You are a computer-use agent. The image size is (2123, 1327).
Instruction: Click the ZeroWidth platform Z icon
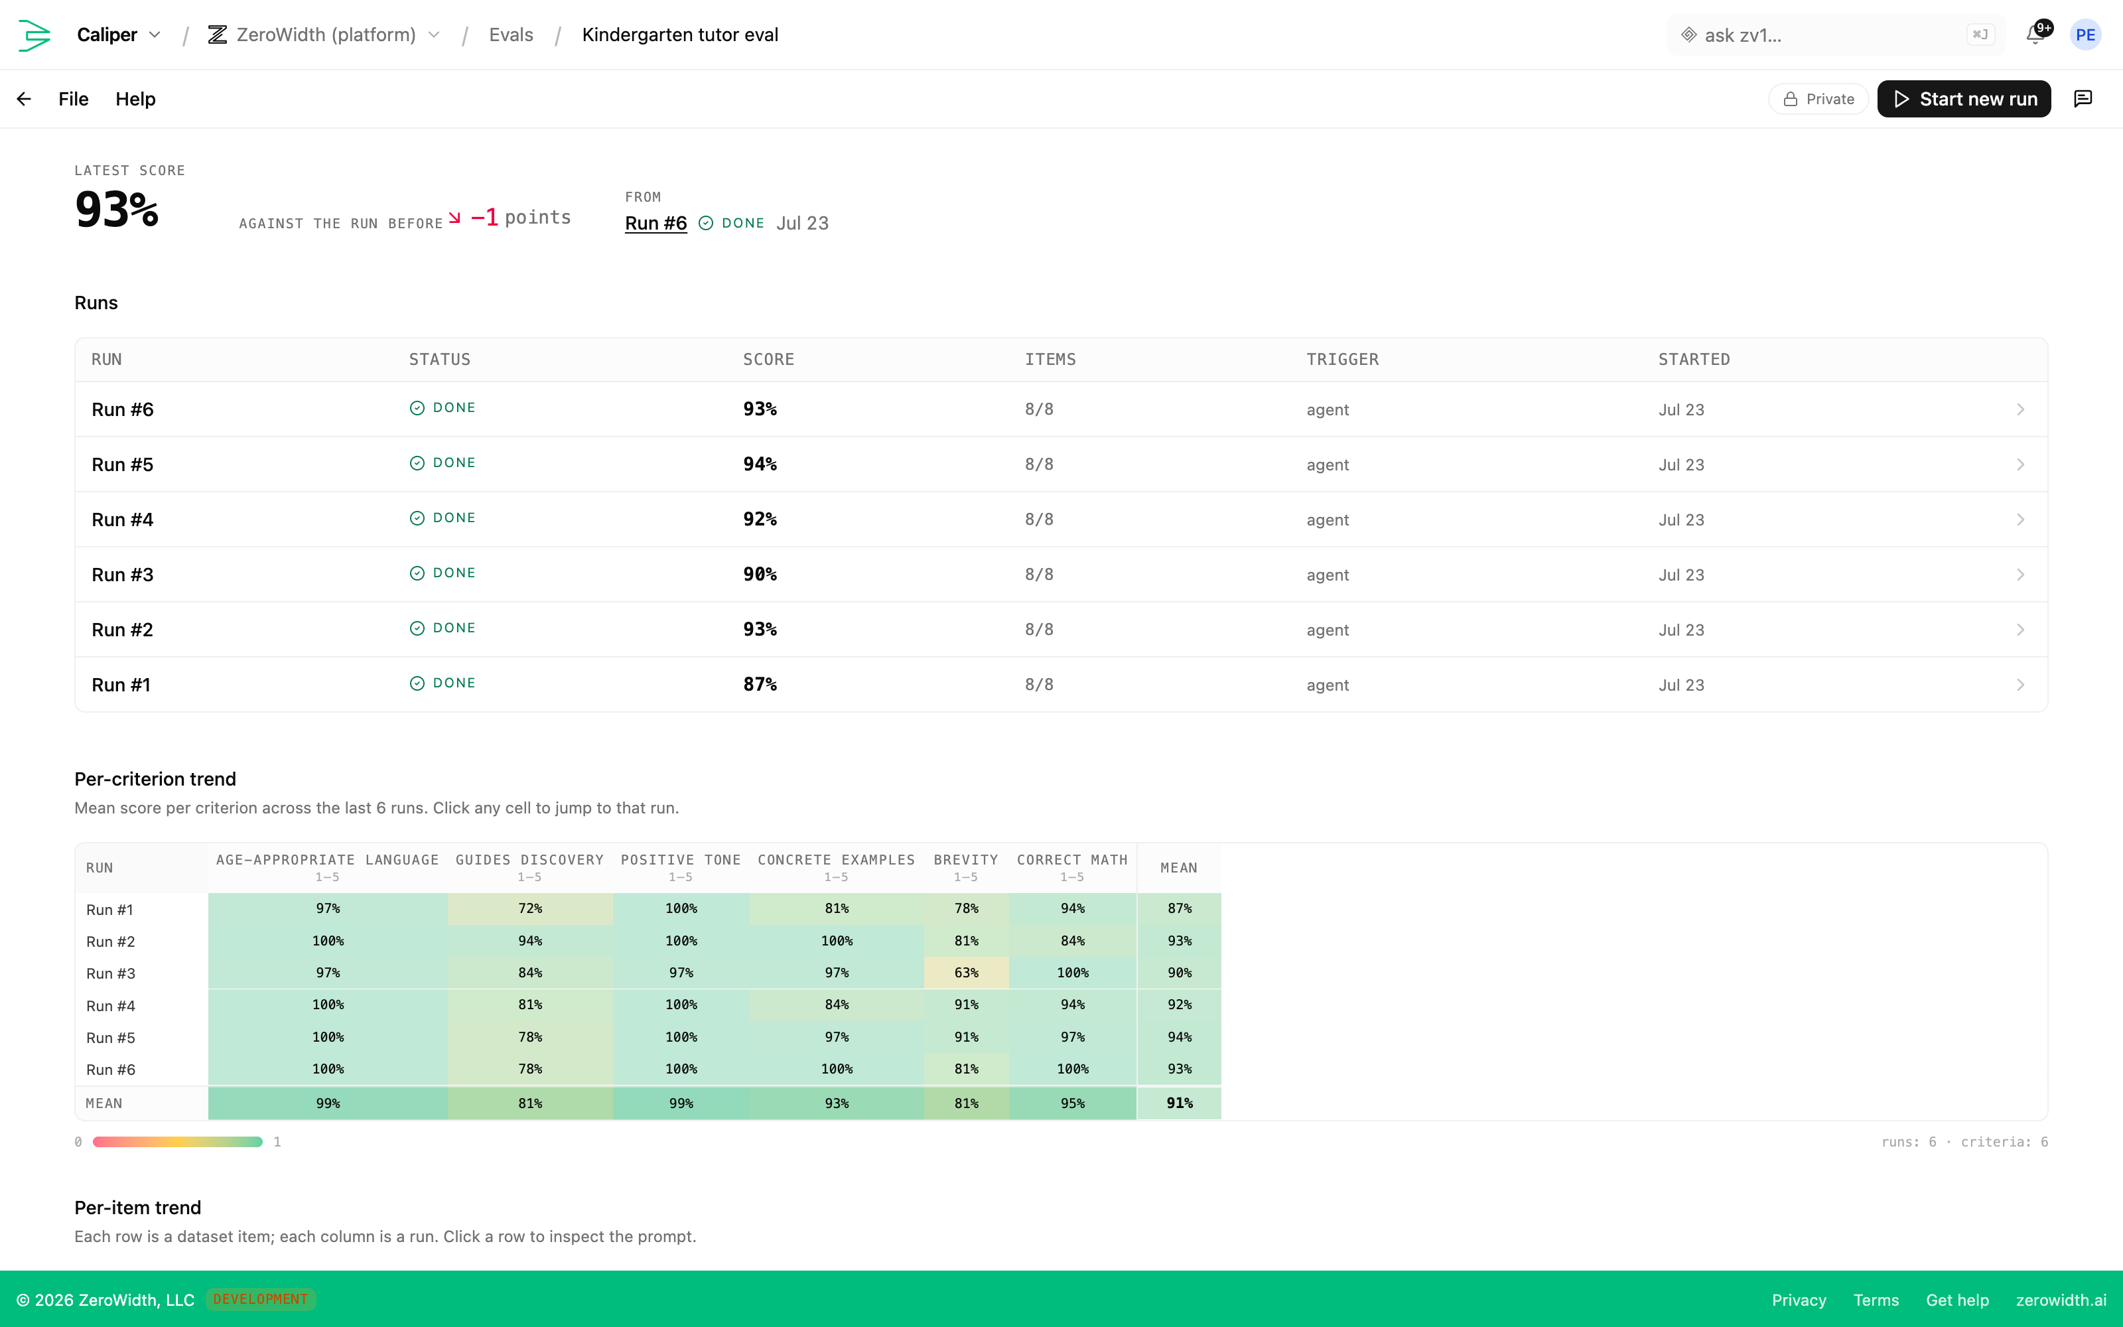(x=218, y=35)
